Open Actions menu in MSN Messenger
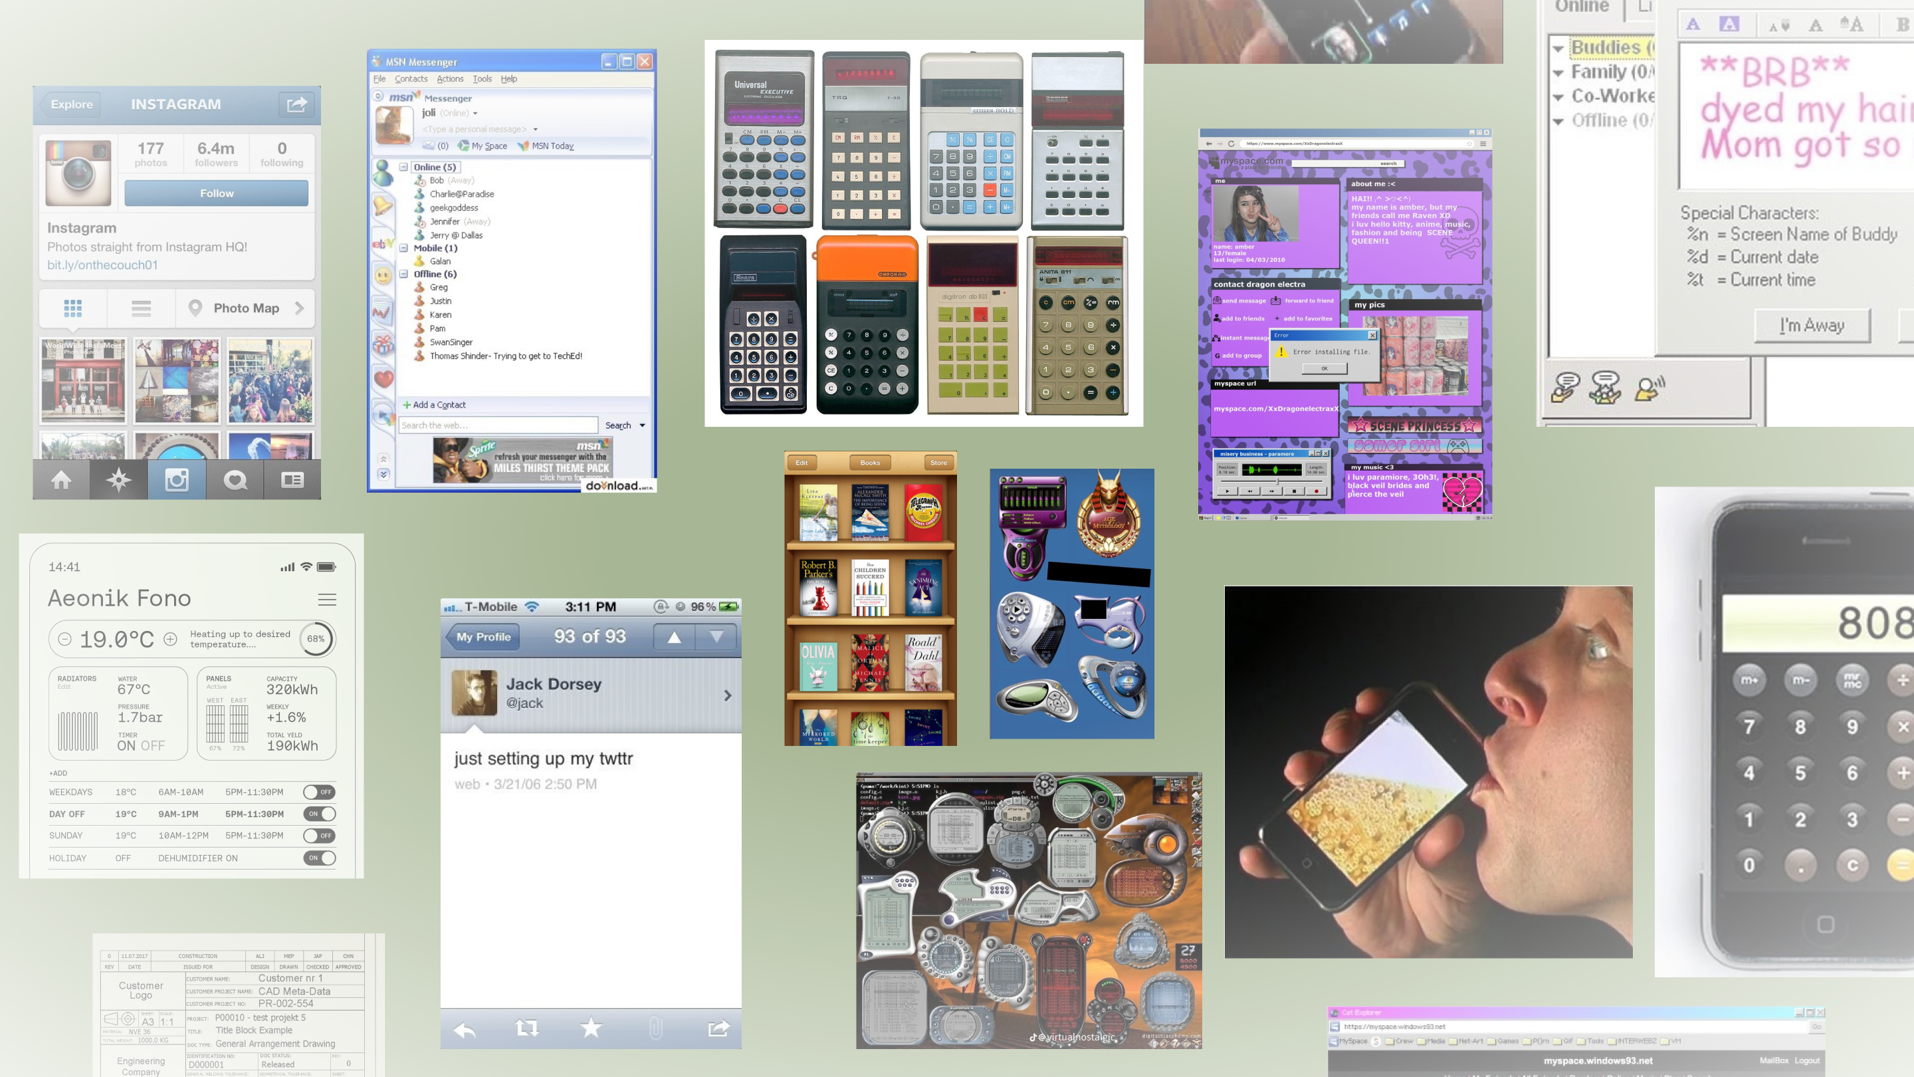This screenshot has height=1077, width=1914. 449,79
